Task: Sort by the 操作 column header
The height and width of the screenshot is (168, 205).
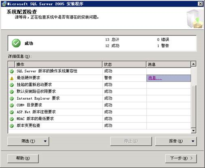Action: (x=59, y=64)
